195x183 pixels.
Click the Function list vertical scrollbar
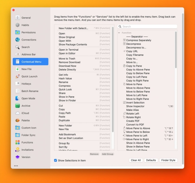(176, 50)
